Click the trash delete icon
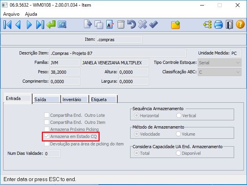Viewport: 247px width, 185px height. pyautogui.click(x=121, y=24)
